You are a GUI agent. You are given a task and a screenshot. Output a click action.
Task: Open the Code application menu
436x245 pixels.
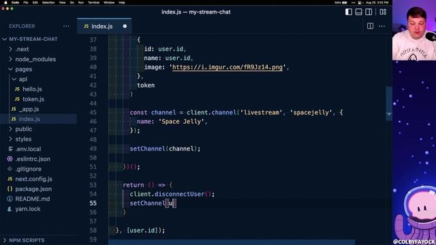15,3
